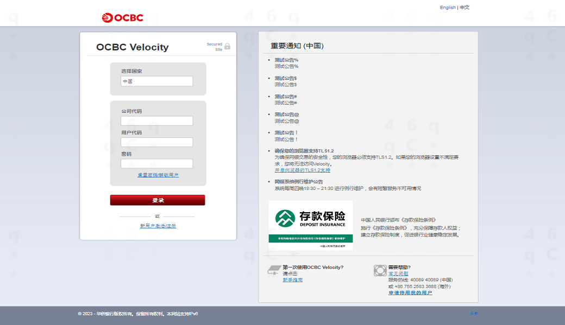Click the © 2023 华侨银行版权所有 copyright text
The width and height of the screenshot is (565, 325).
(x=137, y=314)
